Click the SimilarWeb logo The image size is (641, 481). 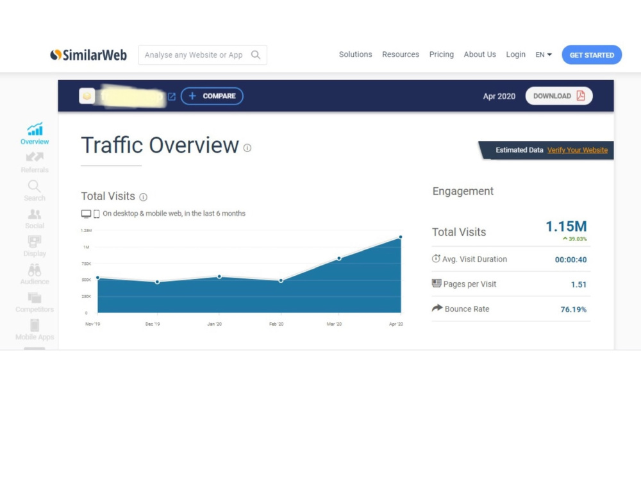tap(88, 55)
